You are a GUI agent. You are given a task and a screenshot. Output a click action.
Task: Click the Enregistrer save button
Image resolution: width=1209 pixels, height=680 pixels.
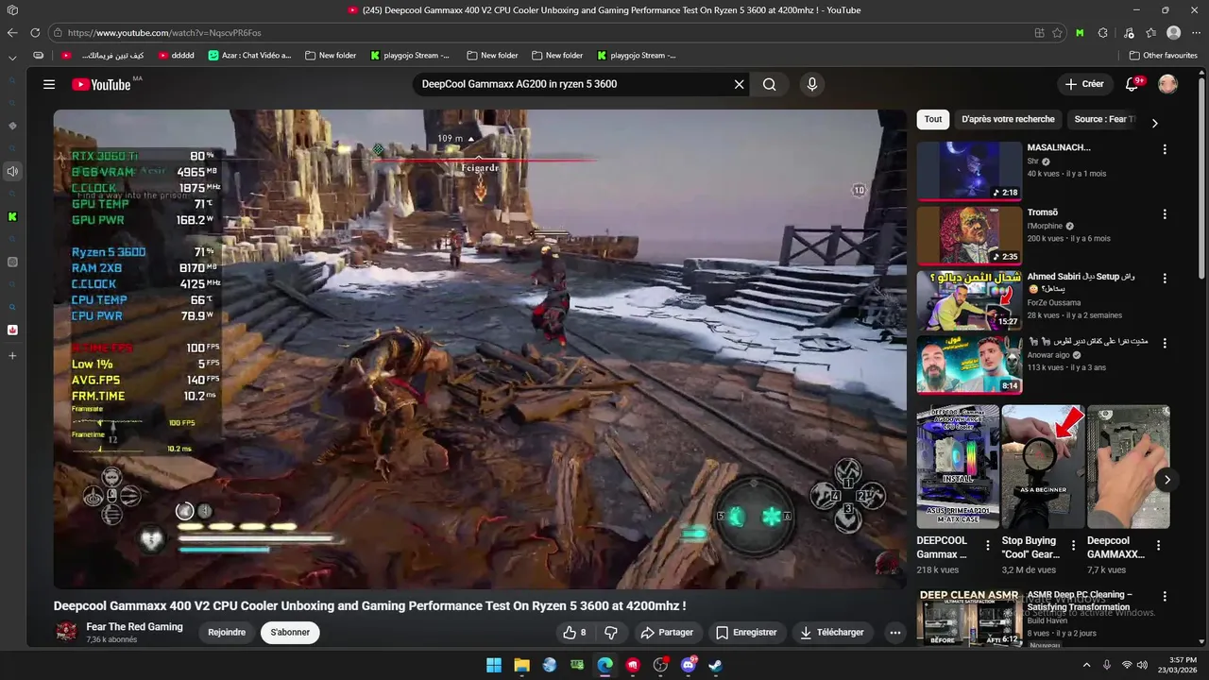point(746,633)
